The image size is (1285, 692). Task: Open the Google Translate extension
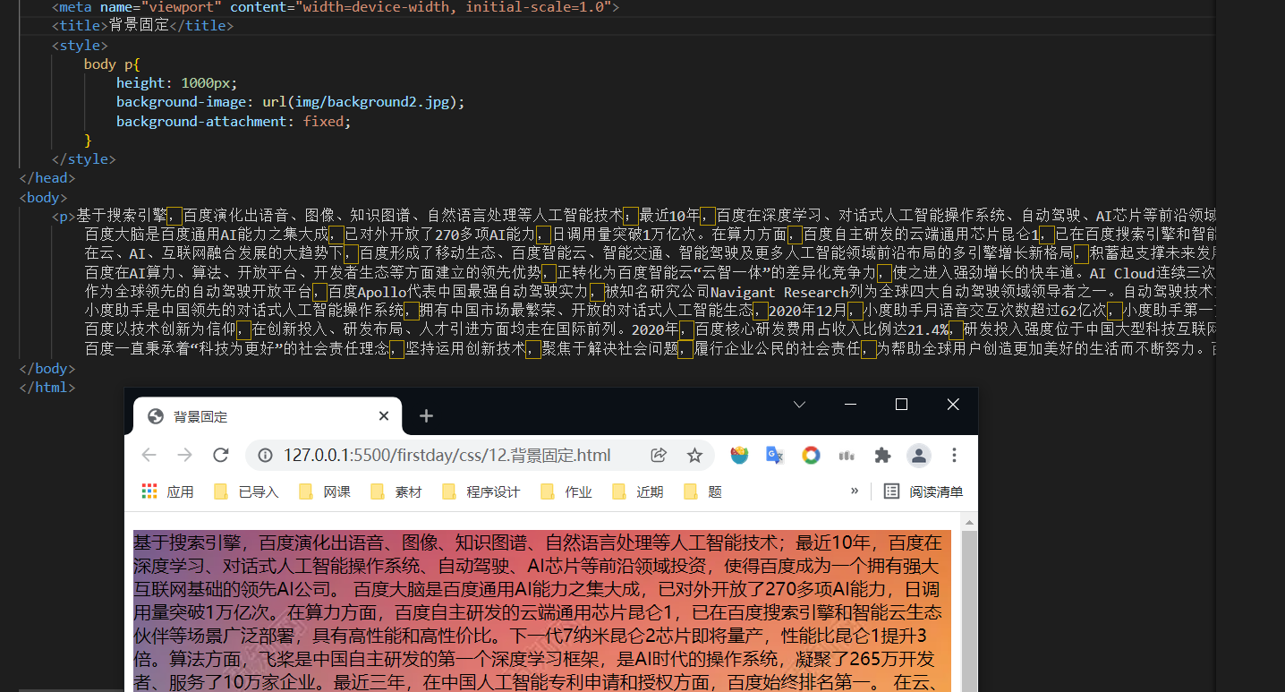[x=775, y=455]
